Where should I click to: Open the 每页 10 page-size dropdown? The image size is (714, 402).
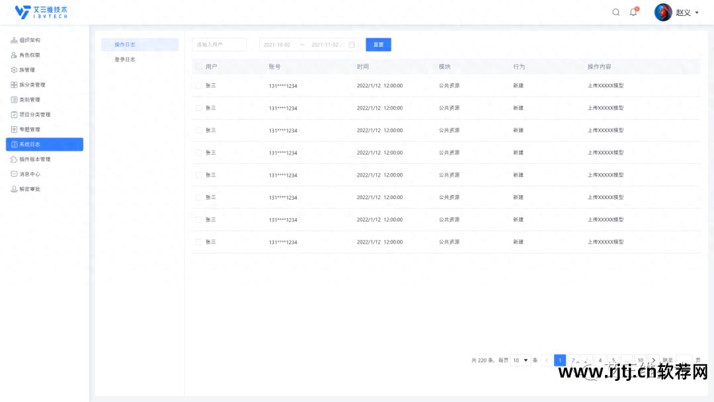[520, 360]
